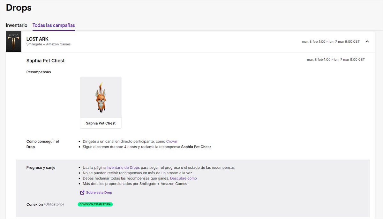Click the LOST ARK campaign title
Screen dimensions: 383x219
(x=37, y=39)
